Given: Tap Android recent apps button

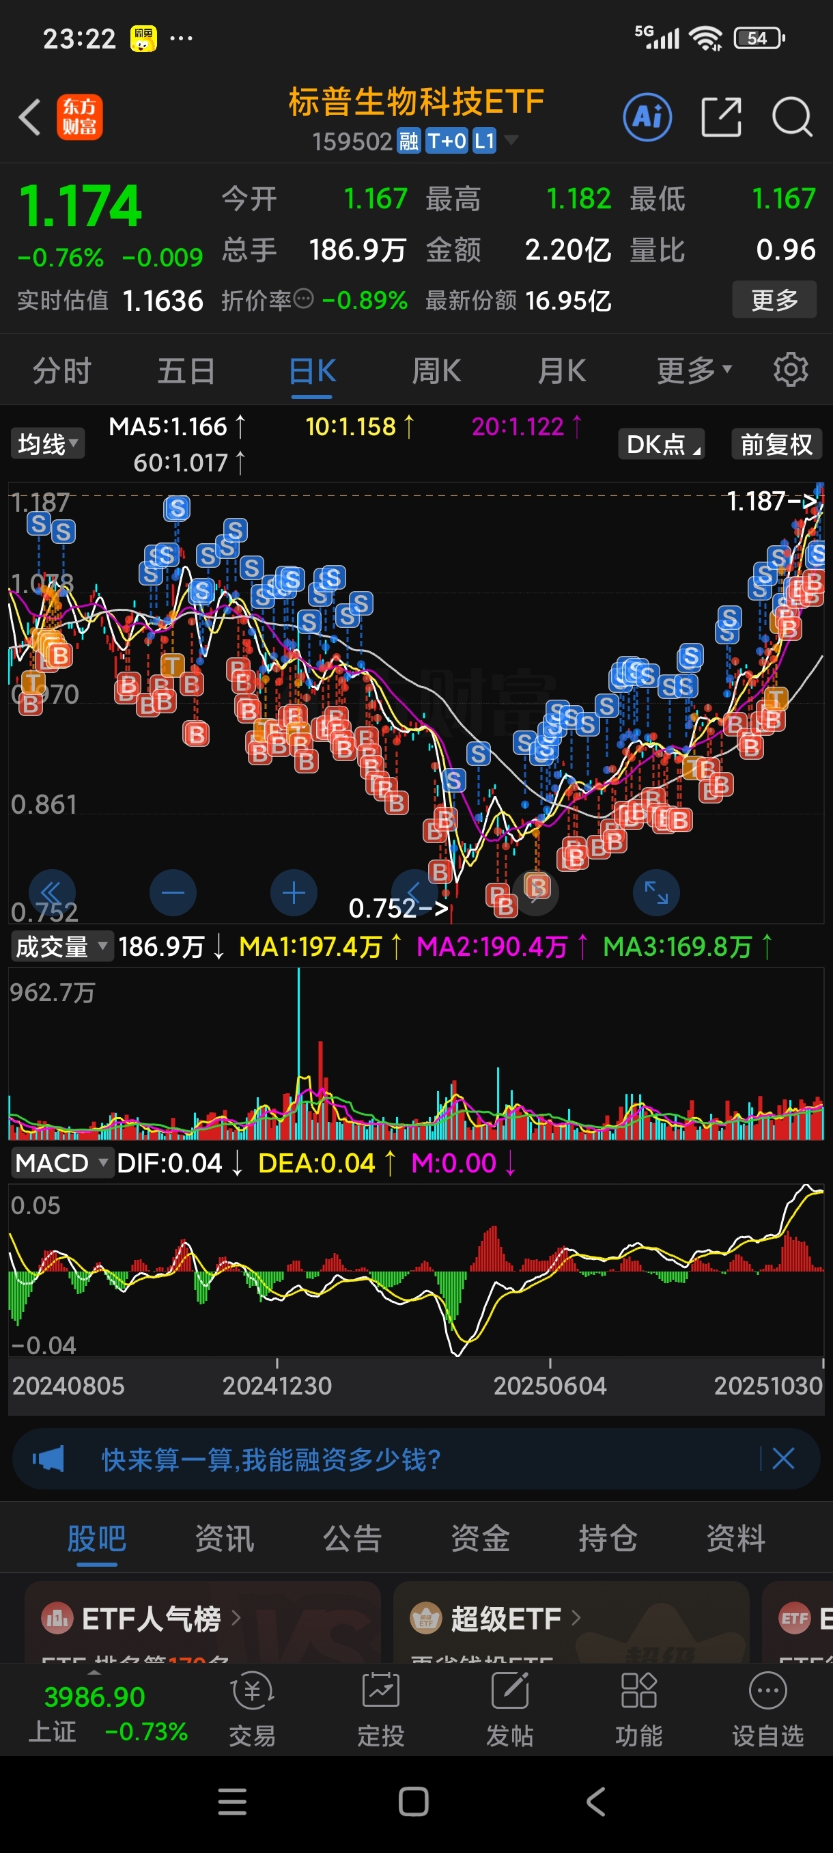Looking at the screenshot, I should 232,1801.
